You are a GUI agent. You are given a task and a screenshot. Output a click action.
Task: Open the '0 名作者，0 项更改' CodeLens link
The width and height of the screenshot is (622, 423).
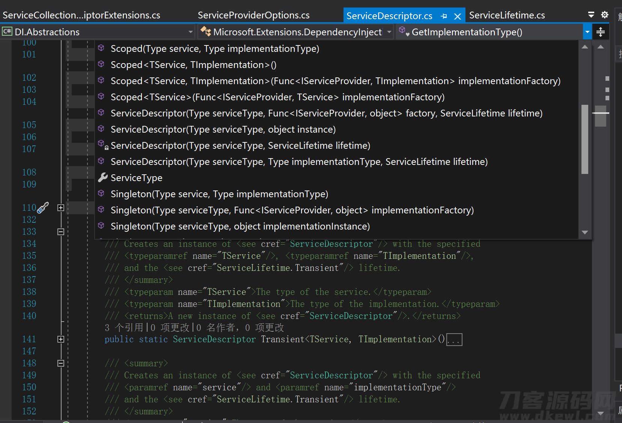click(x=240, y=328)
